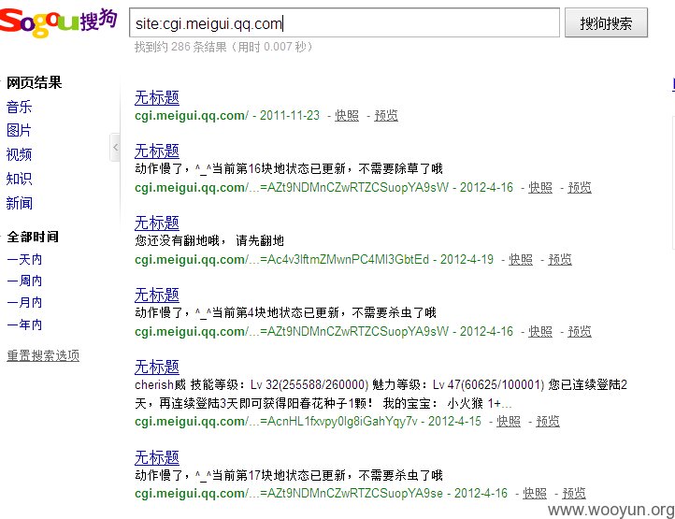The image size is (675, 519).
Task: Open the 无标题 result dated 2011-11-23
Action: coord(157,98)
